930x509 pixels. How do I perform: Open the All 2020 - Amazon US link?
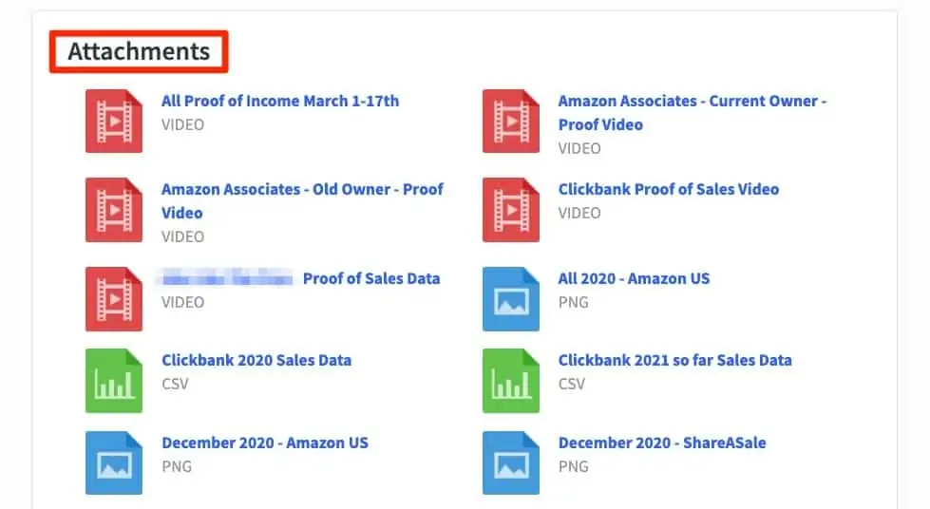(634, 279)
